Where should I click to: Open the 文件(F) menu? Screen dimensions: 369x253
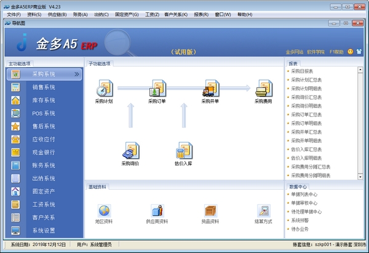14,15
